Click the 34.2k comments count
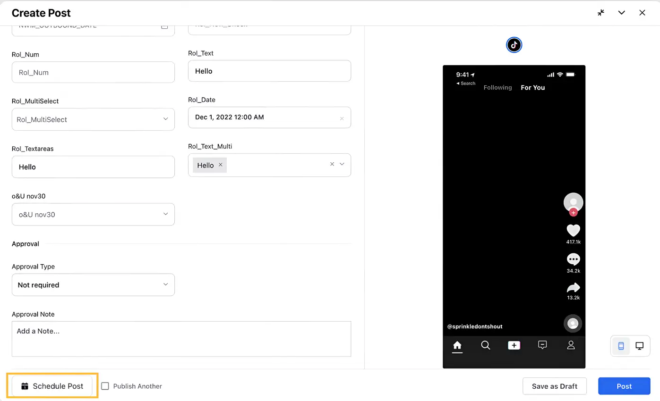660x401 pixels. pyautogui.click(x=573, y=271)
